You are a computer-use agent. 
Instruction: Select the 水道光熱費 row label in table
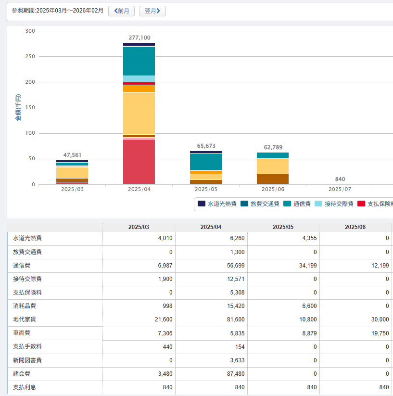pos(27,238)
